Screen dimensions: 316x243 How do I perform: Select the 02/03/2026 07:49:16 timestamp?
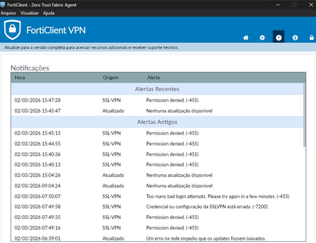coord(37,228)
